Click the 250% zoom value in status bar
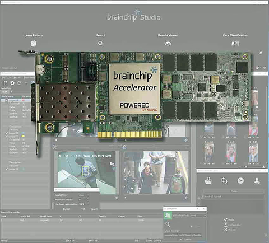Screen dimensions: 269x243 coord(149,241)
